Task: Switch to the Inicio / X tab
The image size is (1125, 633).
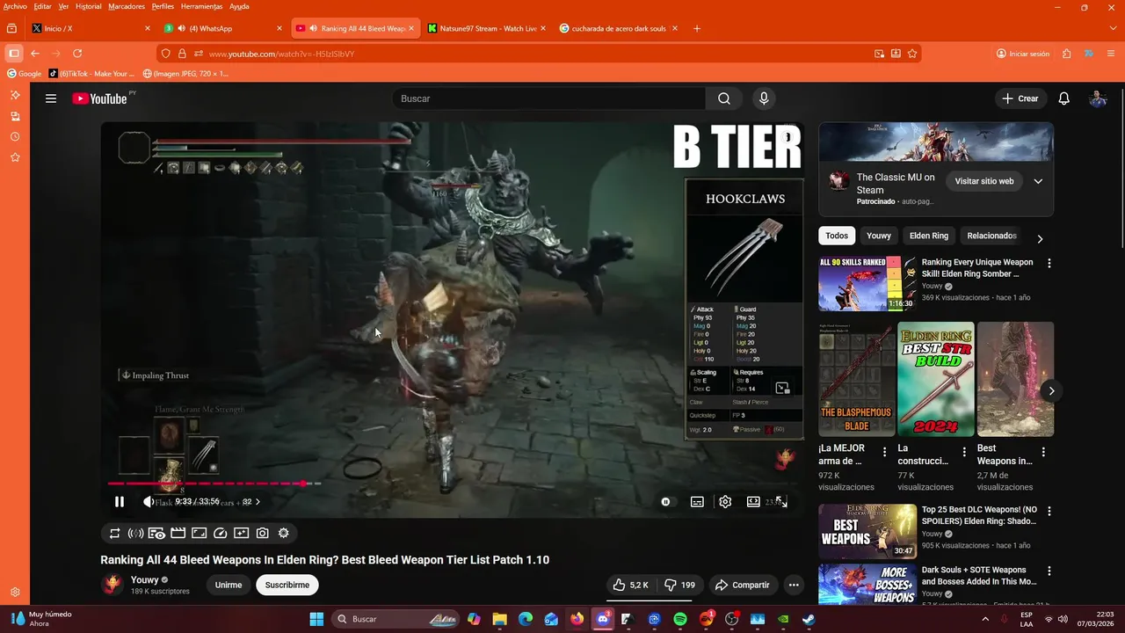Action: (91, 28)
